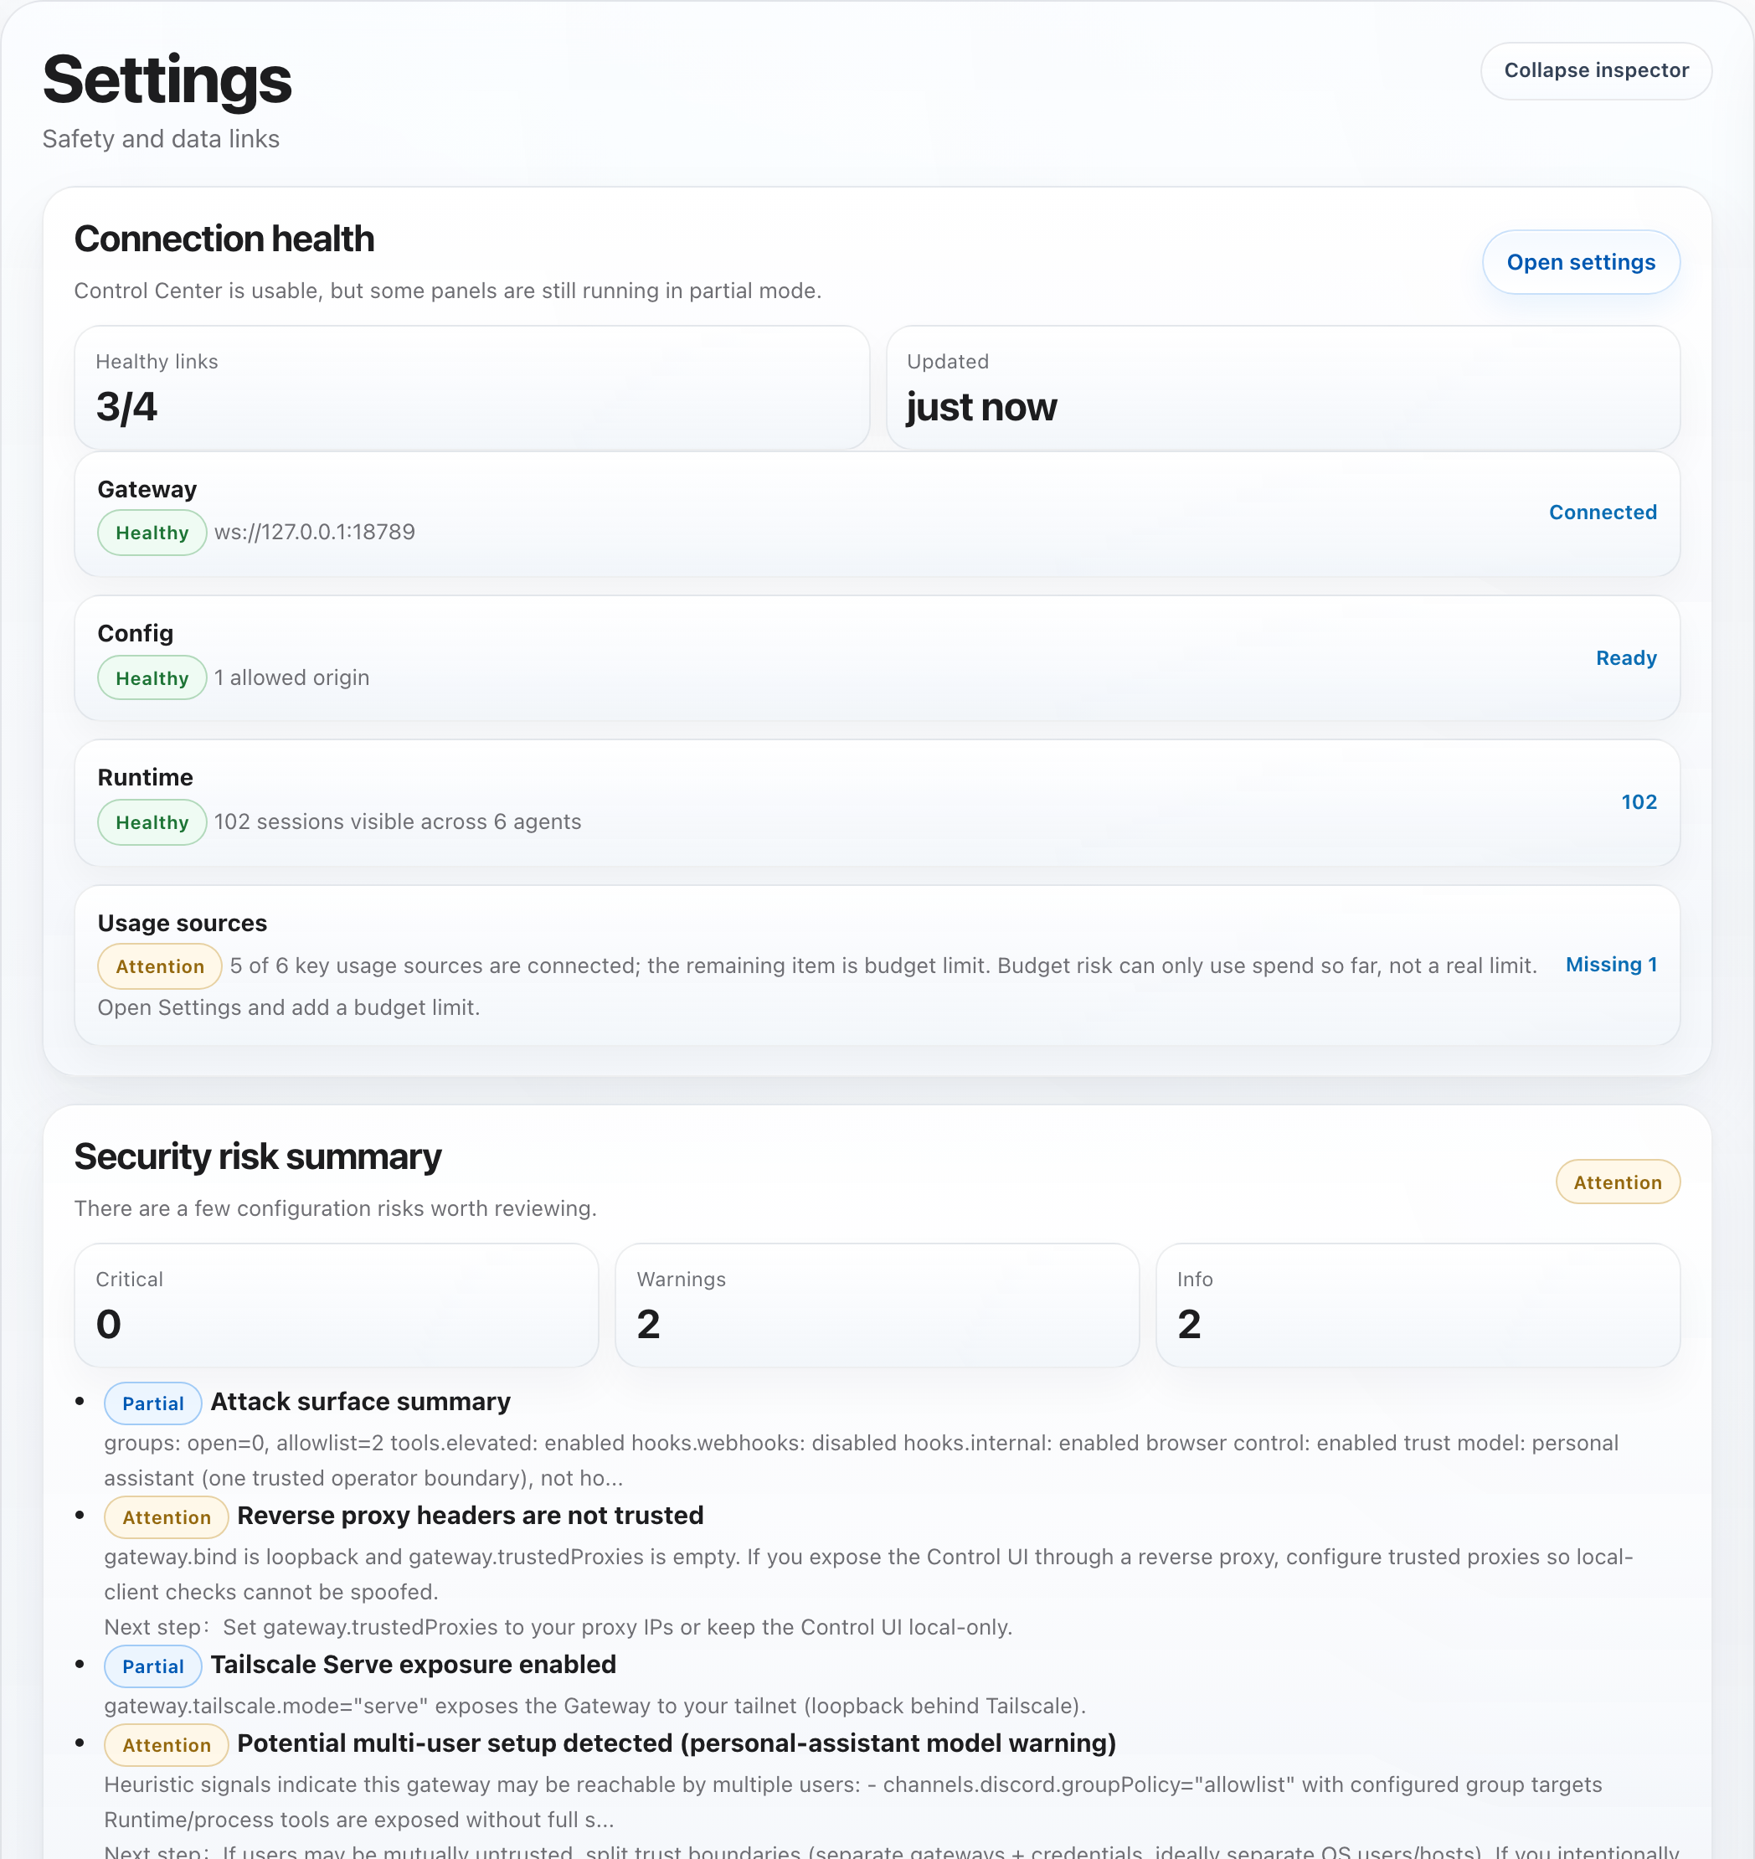Click the Attention badge in Security risk summary header
Viewport: 1755px width, 1859px height.
pos(1618,1182)
